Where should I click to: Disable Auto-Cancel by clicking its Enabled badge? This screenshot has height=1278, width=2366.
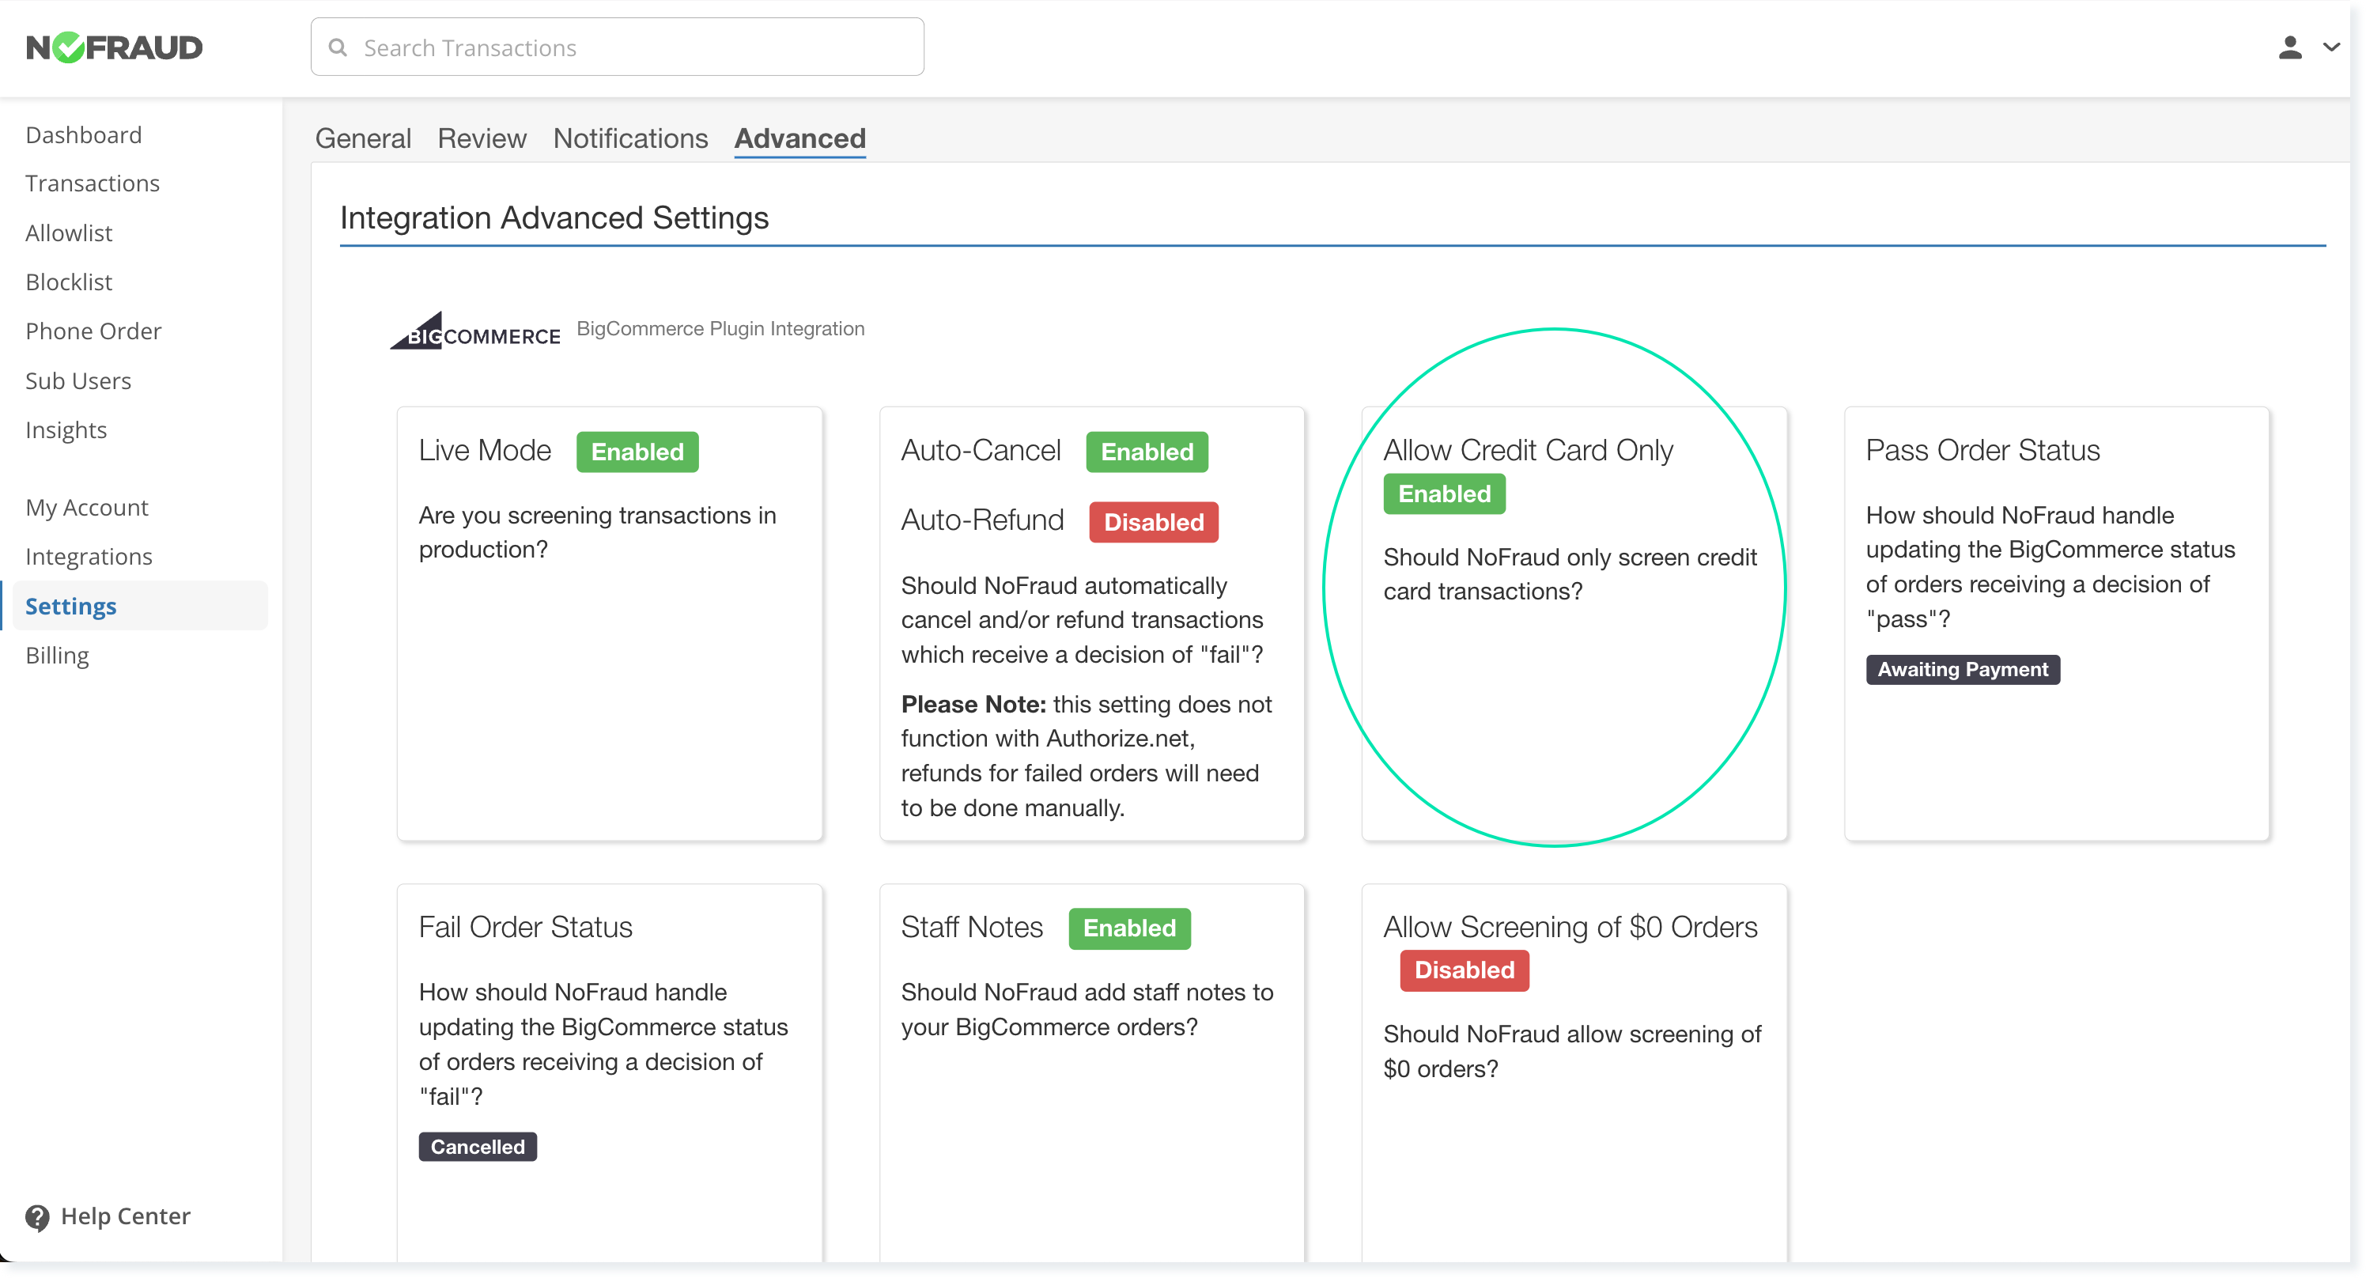pos(1145,451)
